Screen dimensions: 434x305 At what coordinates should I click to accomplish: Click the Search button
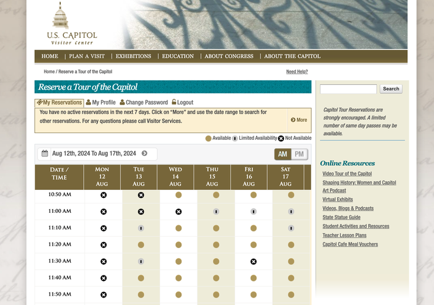[391, 88]
